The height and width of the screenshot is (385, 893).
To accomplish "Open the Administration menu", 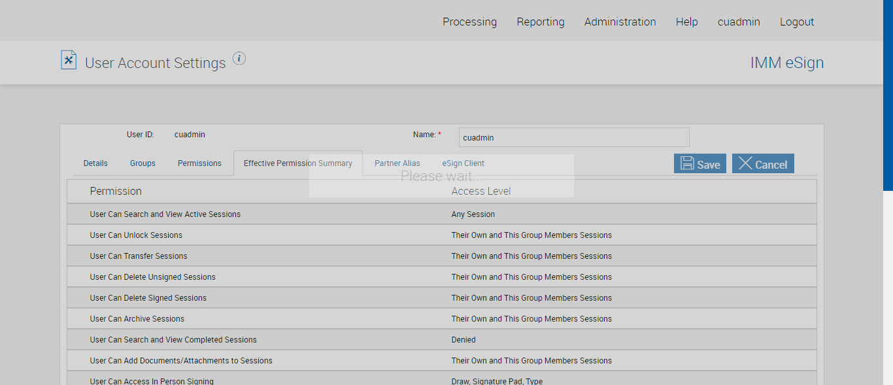I will coord(620,22).
